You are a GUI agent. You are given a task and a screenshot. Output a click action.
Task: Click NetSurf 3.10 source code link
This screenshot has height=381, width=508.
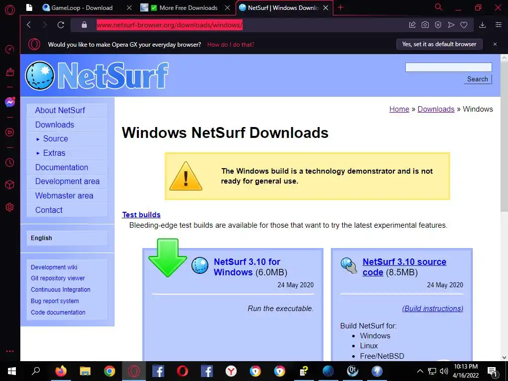[404, 267]
